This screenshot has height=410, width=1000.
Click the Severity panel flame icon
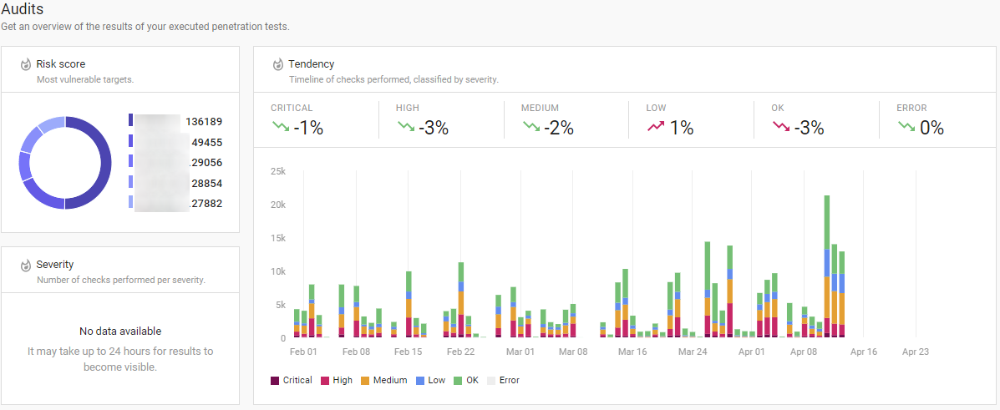[x=25, y=265]
